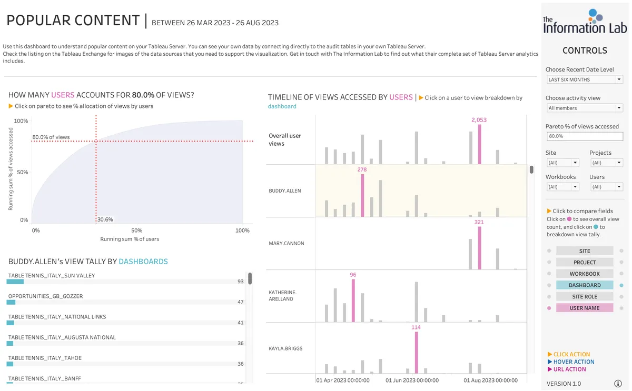
Task: Click KAYLA.BRIGGS's pink 114 bar
Action: pos(416,353)
